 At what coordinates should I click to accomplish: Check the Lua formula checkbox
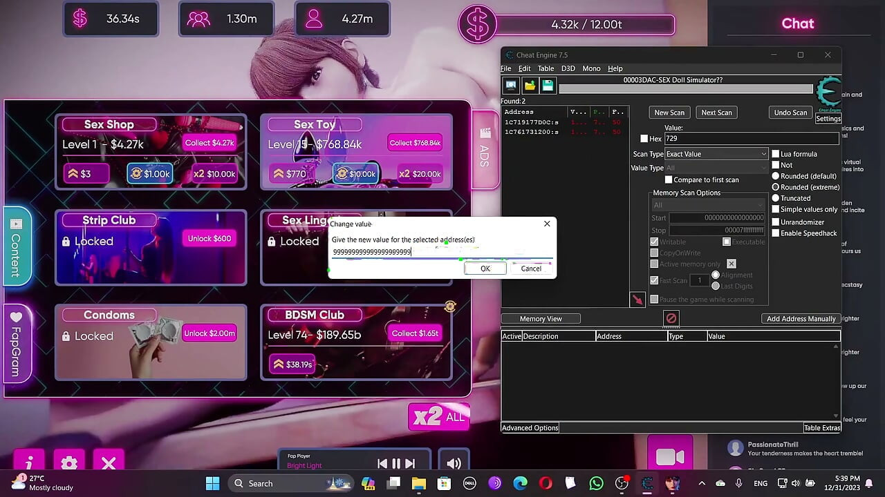(x=776, y=154)
